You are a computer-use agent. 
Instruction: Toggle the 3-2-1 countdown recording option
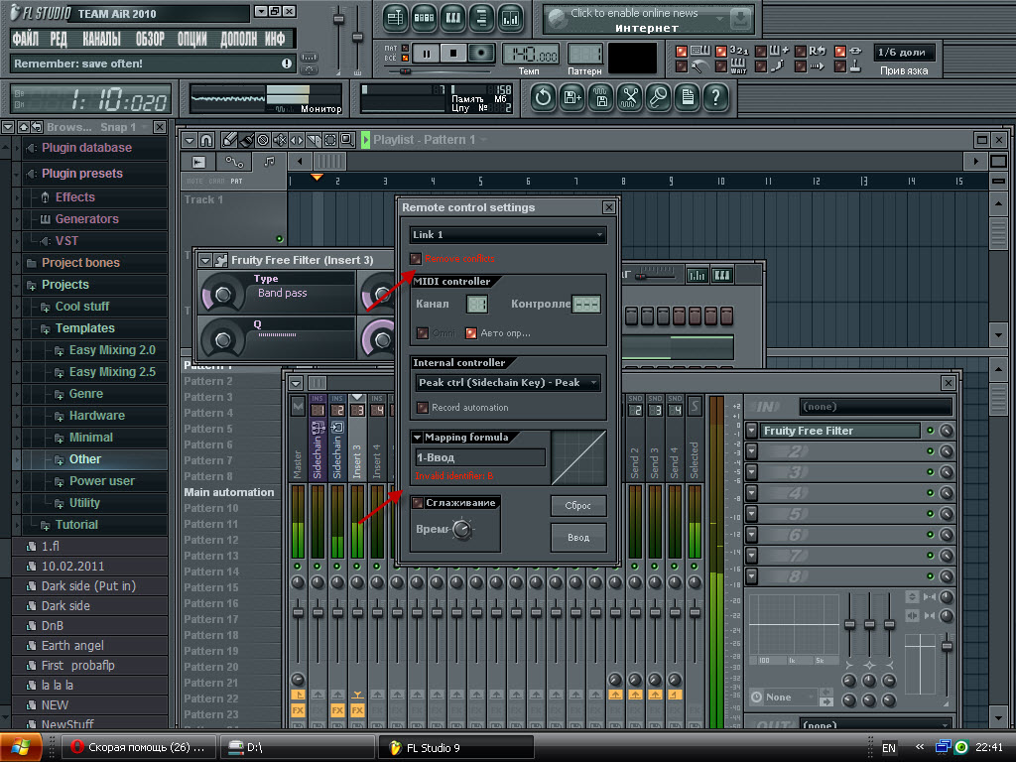[x=721, y=52]
